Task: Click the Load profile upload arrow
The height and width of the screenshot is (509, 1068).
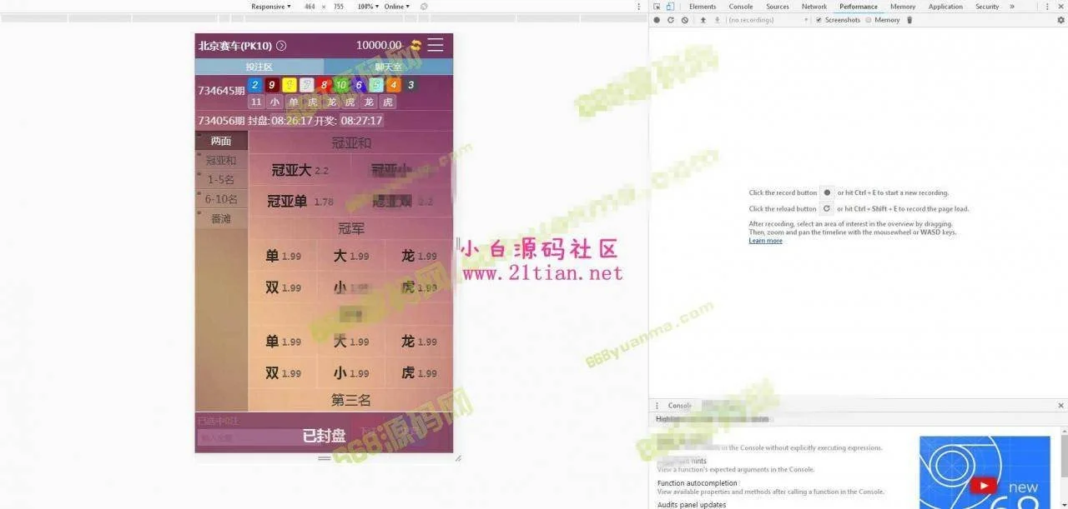Action: [x=703, y=20]
